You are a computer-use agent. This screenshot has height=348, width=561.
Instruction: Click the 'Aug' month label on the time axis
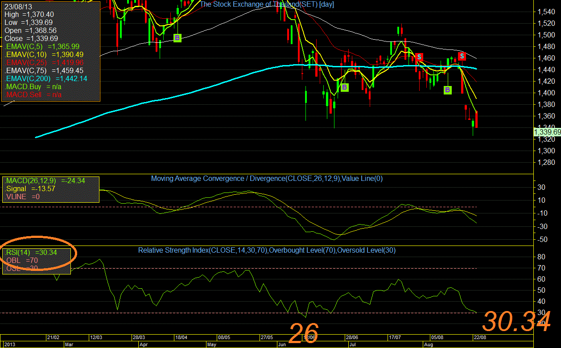click(428, 344)
